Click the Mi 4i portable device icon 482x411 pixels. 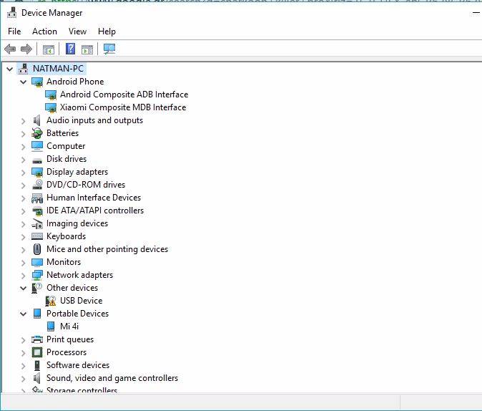51,327
